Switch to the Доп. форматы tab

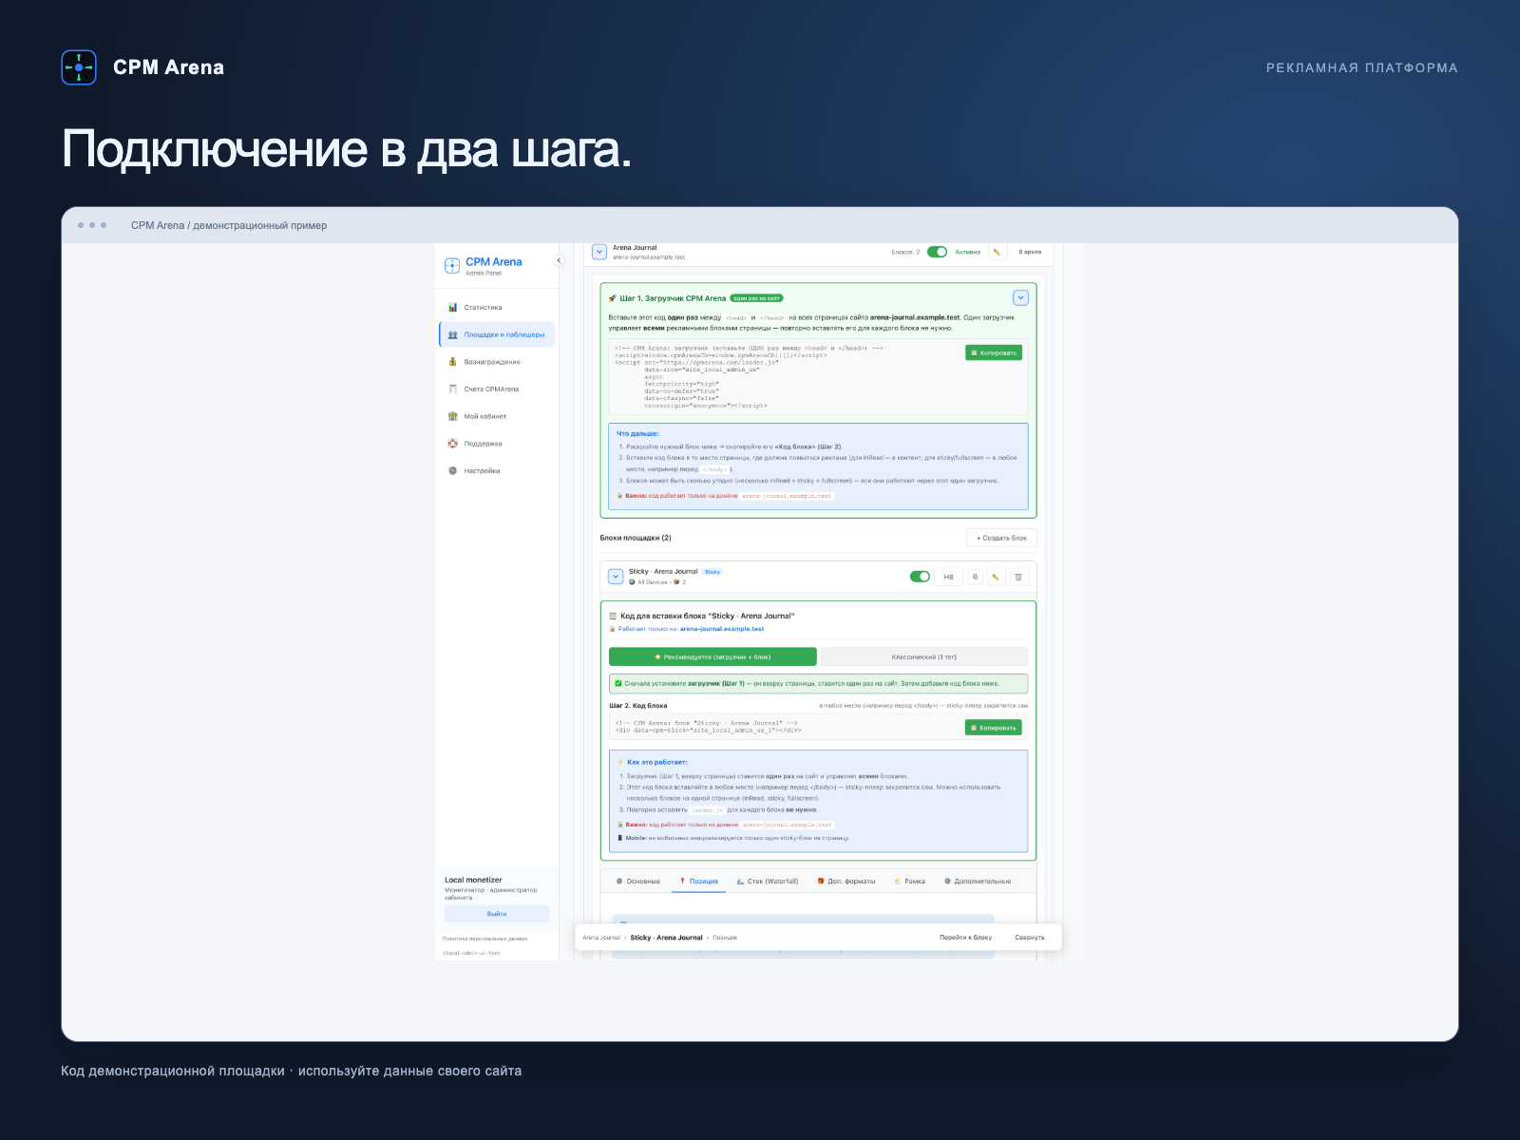click(x=846, y=882)
